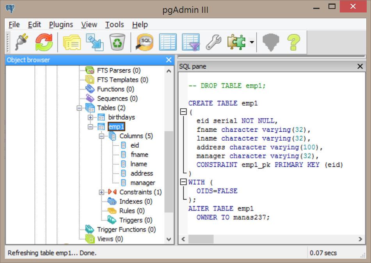
Task: Collapse the Columns (5) node
Action: [x=101, y=136]
